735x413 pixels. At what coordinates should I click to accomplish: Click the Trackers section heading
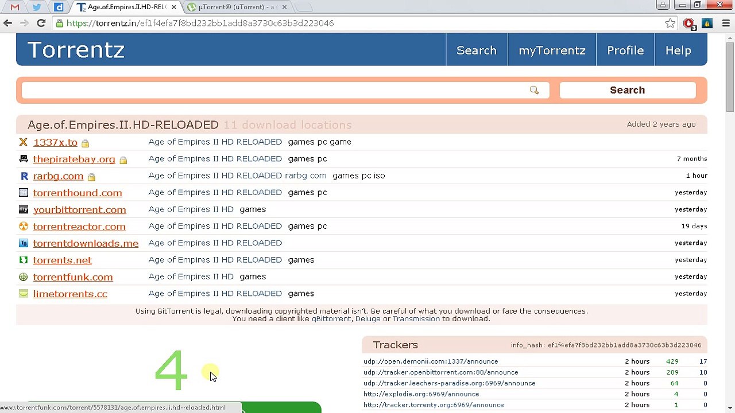click(x=395, y=345)
